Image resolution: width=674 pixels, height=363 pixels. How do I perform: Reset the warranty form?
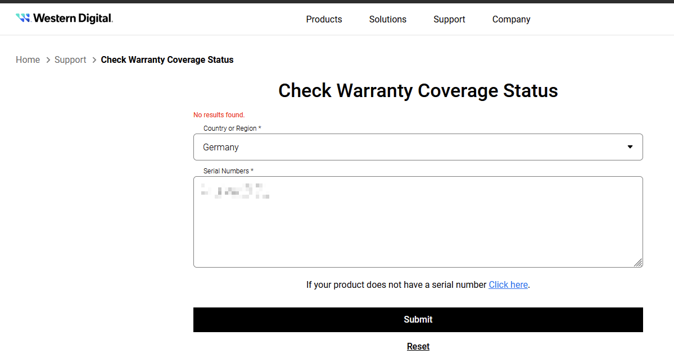coord(418,346)
